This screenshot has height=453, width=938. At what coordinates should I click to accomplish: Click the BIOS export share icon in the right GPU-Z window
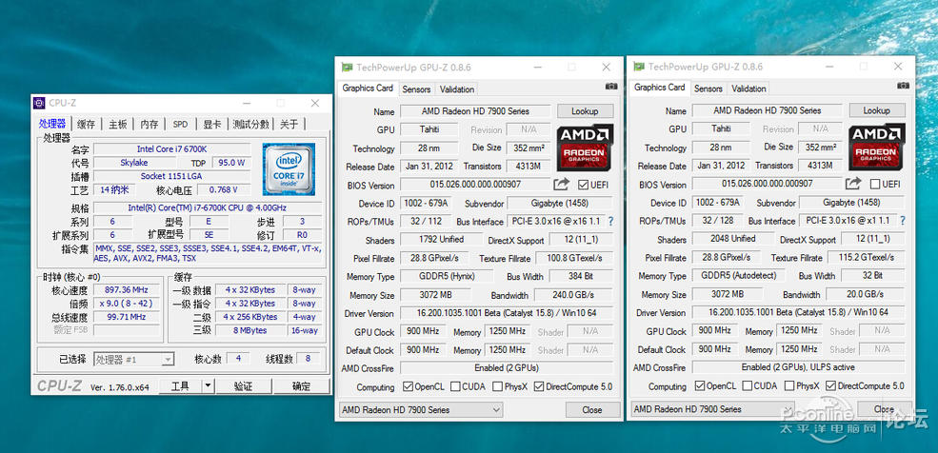coord(853,184)
